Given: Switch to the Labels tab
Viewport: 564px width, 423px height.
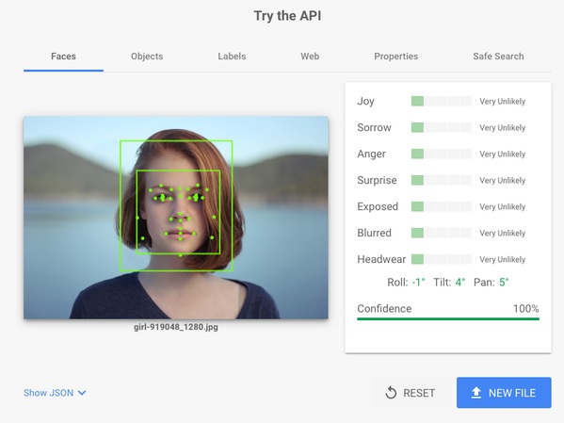Looking at the screenshot, I should tap(232, 57).
